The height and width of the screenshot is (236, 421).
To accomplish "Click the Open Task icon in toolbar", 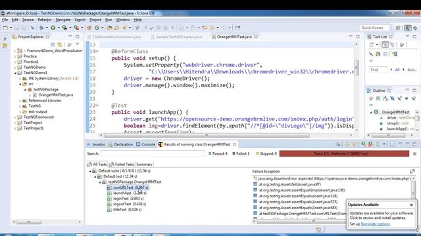I will click(x=116, y=28).
